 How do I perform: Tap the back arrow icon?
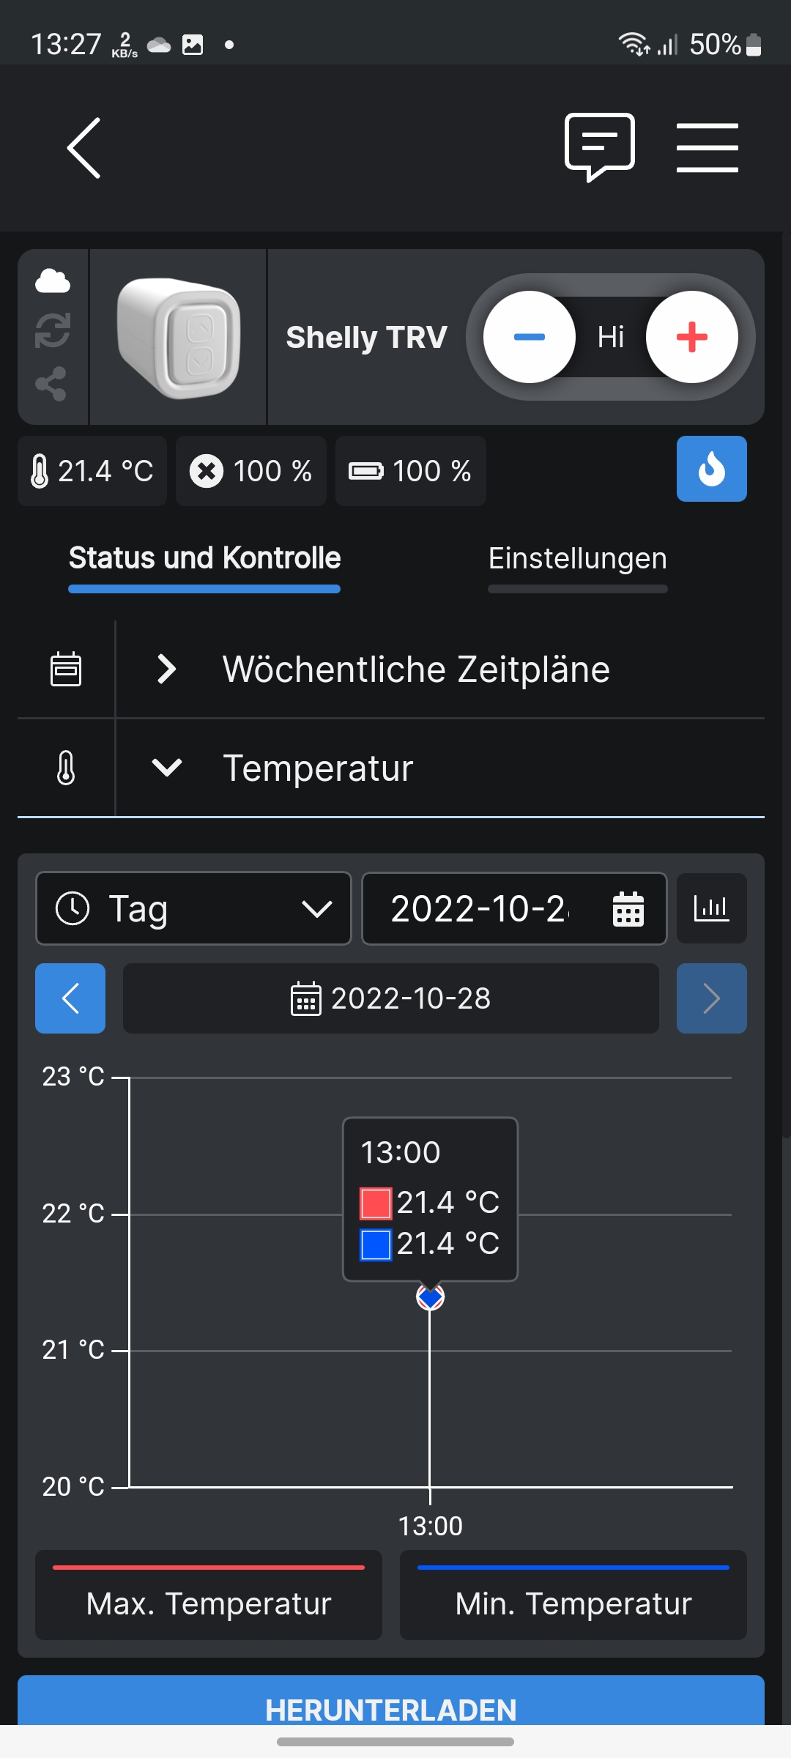pyautogui.click(x=84, y=148)
